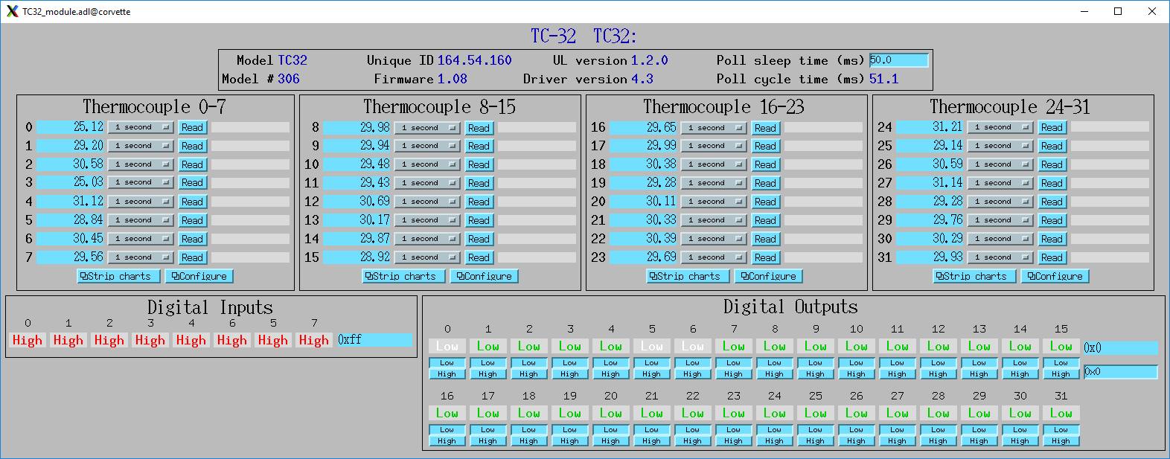1170x459 pixels.
Task: Open scan rate dropdown for thermocouple 22
Action: pyautogui.click(x=714, y=239)
